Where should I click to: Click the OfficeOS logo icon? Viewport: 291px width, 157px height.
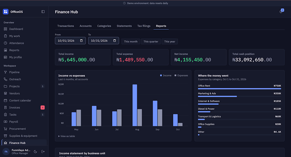pyautogui.click(x=6, y=12)
